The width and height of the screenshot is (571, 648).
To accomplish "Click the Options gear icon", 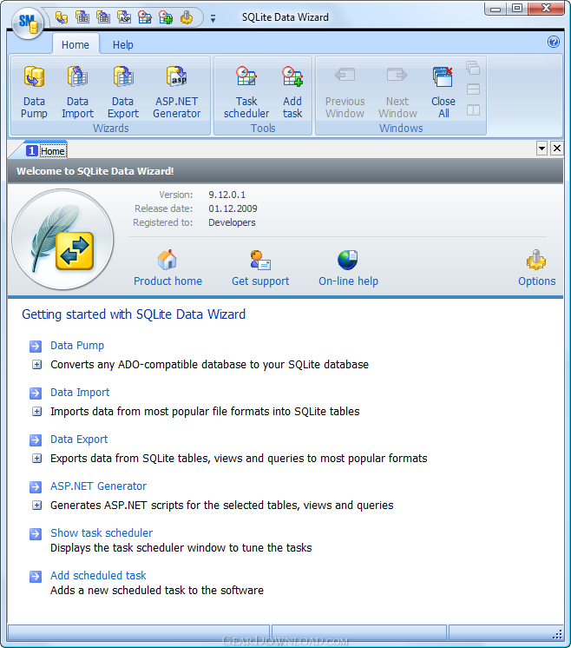I will [536, 260].
